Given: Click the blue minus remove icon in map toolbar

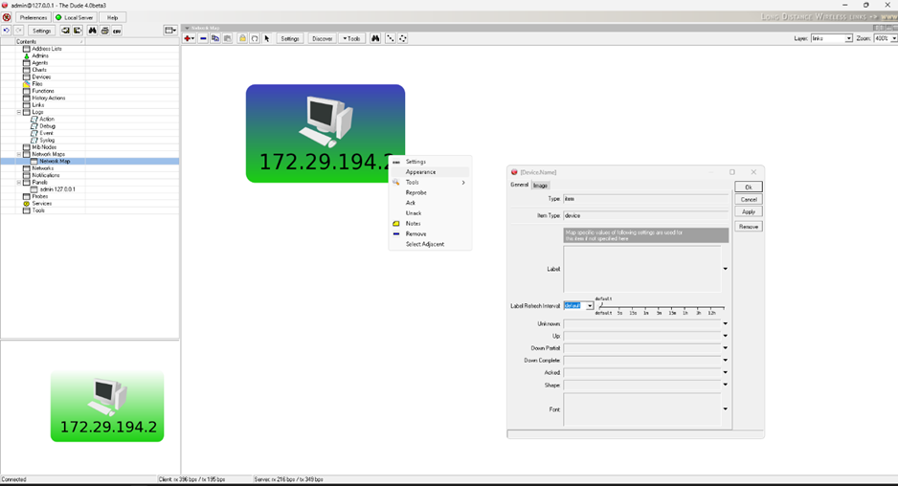Looking at the screenshot, I should coord(203,38).
